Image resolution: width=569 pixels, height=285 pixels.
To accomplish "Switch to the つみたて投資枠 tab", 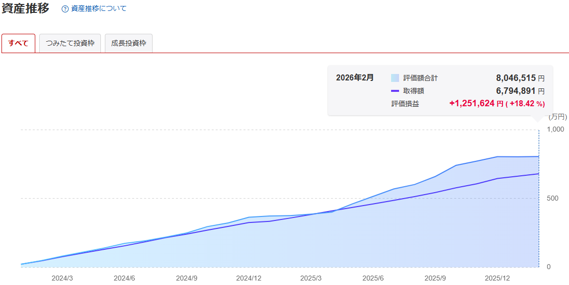I will pos(70,43).
